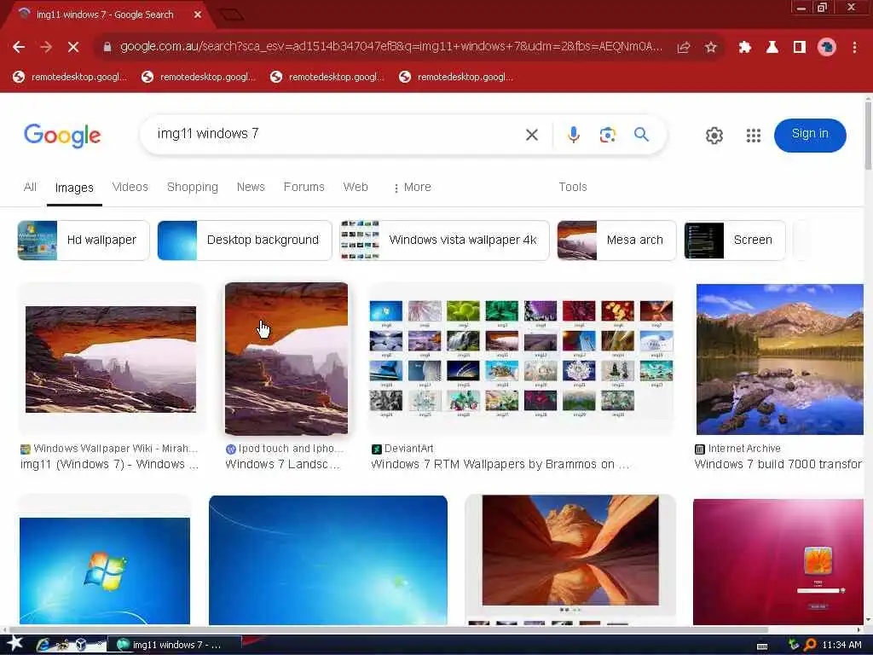Open the first remotedesktop.google bookmark
Image resolution: width=873 pixels, height=655 pixels.
coord(70,77)
